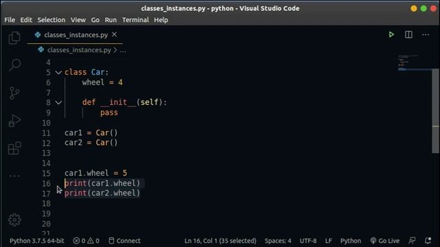
Task: Click line number 11 in the gutter
Action: coord(46,133)
